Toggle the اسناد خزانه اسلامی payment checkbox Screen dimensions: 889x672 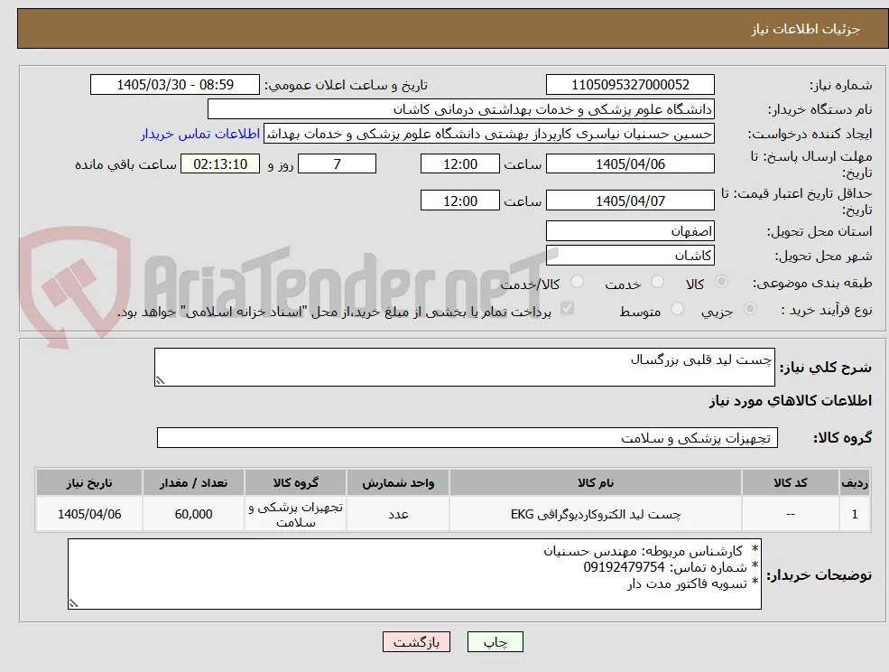coord(567,309)
